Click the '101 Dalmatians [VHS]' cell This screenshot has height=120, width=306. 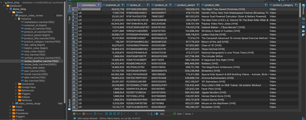pyautogui.click(x=234, y=82)
